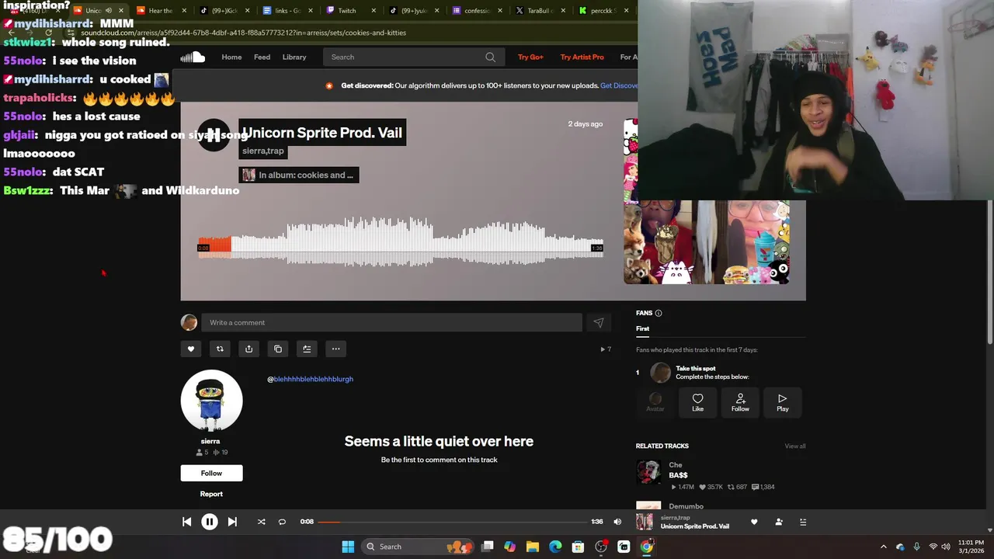The image size is (994, 559).
Task: Open Get Discovered link in banner
Action: pyautogui.click(x=619, y=85)
